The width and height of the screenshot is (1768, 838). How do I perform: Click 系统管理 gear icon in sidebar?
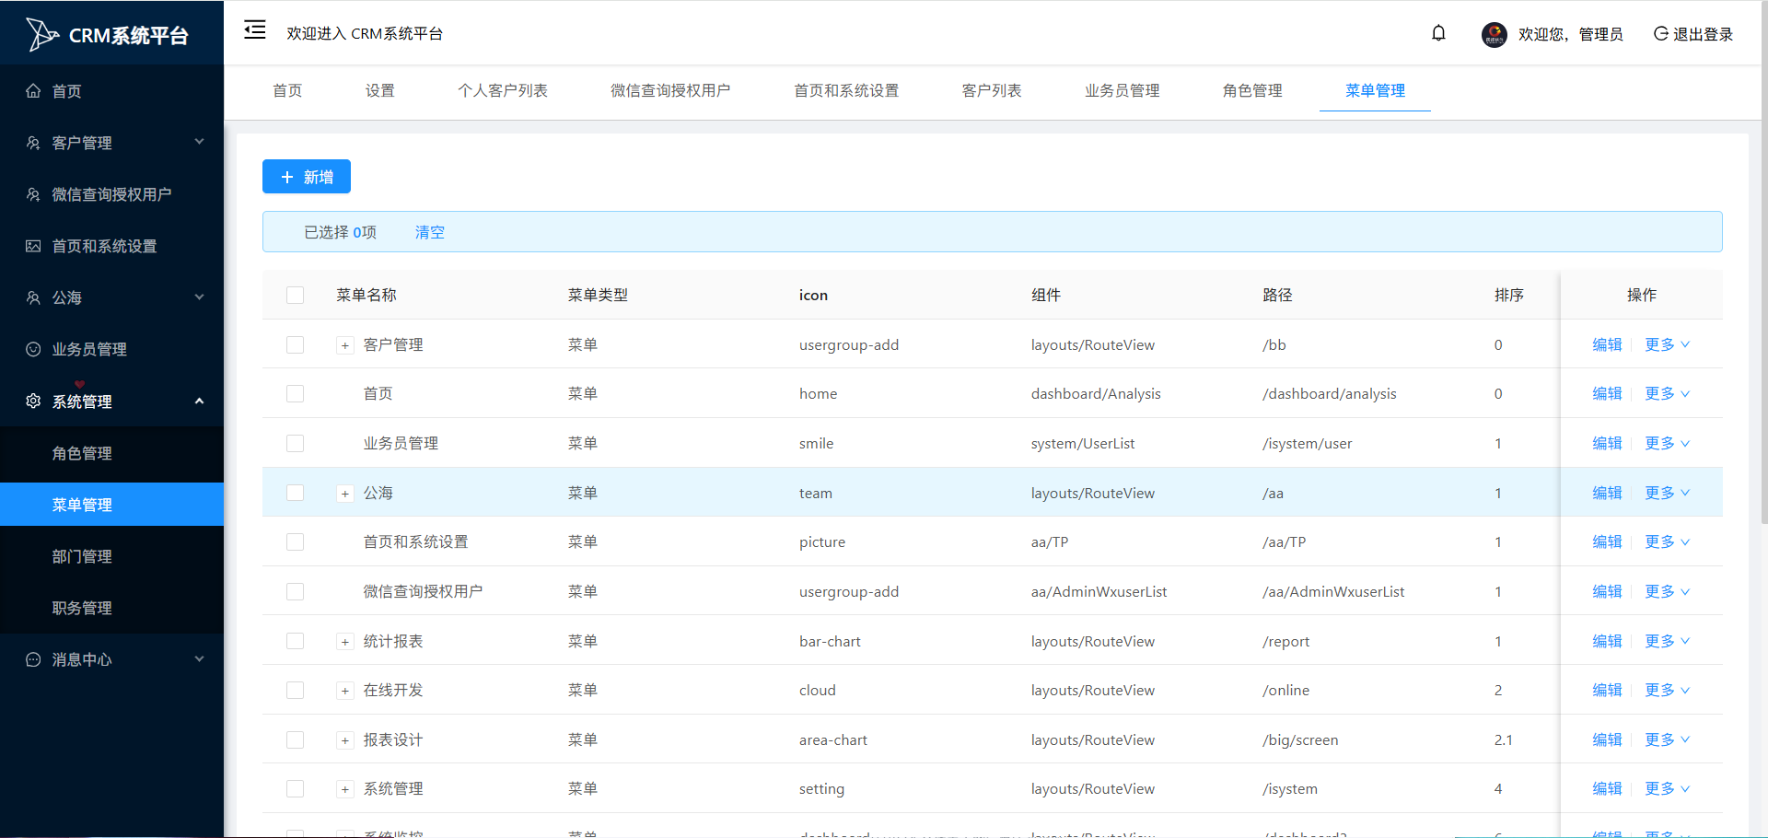click(x=33, y=401)
